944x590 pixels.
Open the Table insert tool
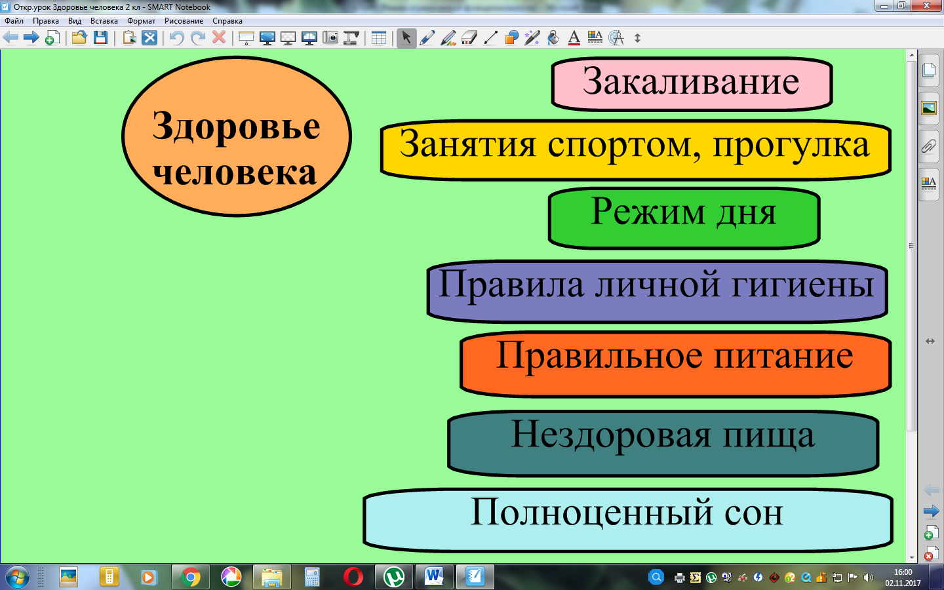point(379,38)
